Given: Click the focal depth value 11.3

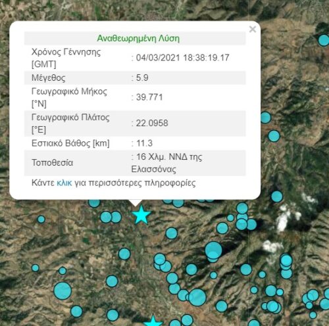Looking at the screenshot, I should [x=144, y=143].
